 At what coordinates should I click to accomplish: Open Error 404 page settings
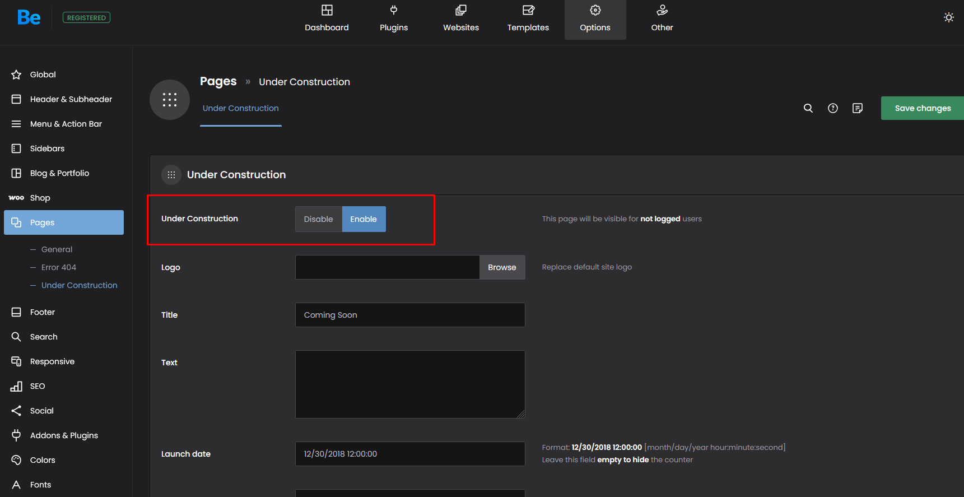[59, 267]
